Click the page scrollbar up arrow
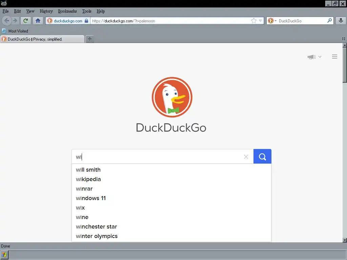 point(345,45)
